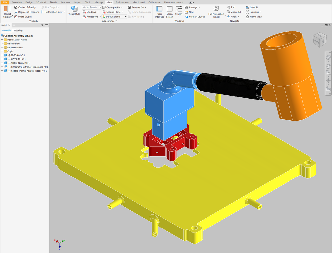
Task: Expand the Appearance panel options
Action: tap(110, 21)
